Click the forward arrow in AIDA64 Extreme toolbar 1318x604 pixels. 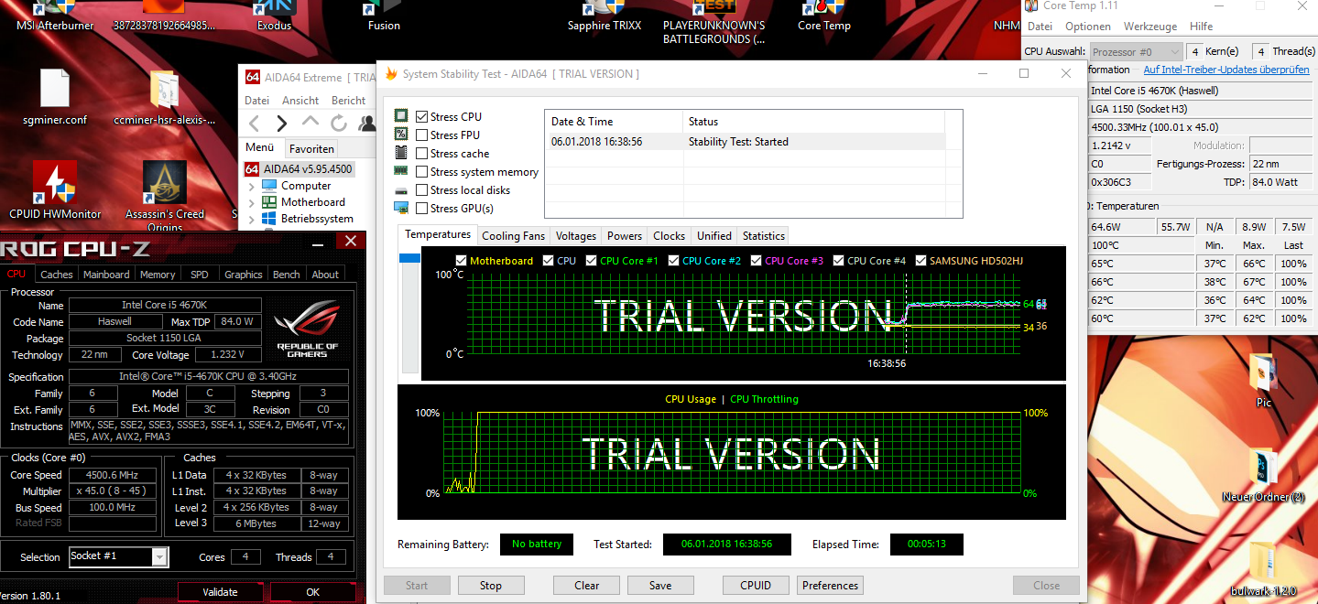point(282,124)
